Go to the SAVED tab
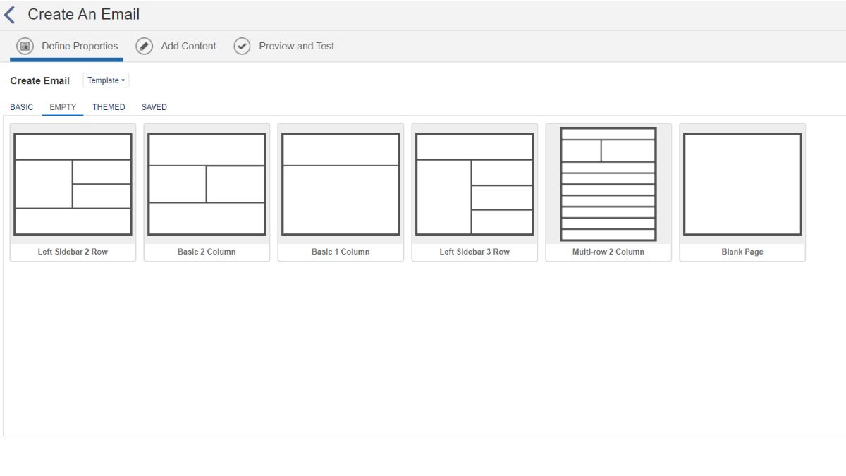Image resolution: width=846 pixels, height=476 pixels. [x=154, y=107]
